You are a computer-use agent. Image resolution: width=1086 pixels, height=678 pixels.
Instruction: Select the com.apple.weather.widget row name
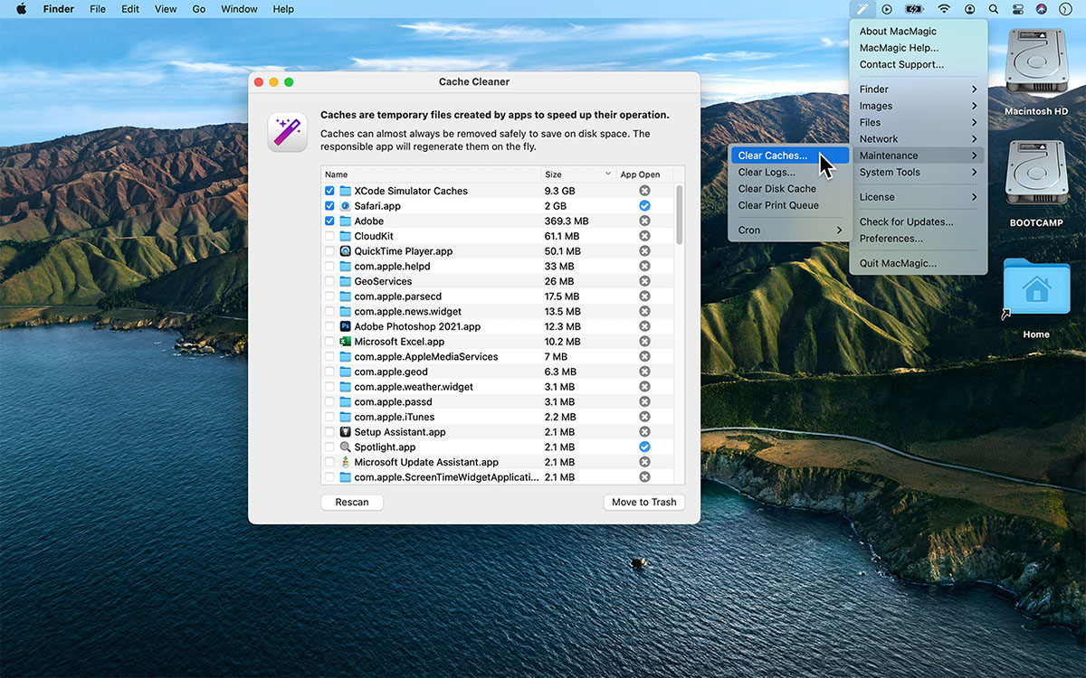pyautogui.click(x=414, y=387)
